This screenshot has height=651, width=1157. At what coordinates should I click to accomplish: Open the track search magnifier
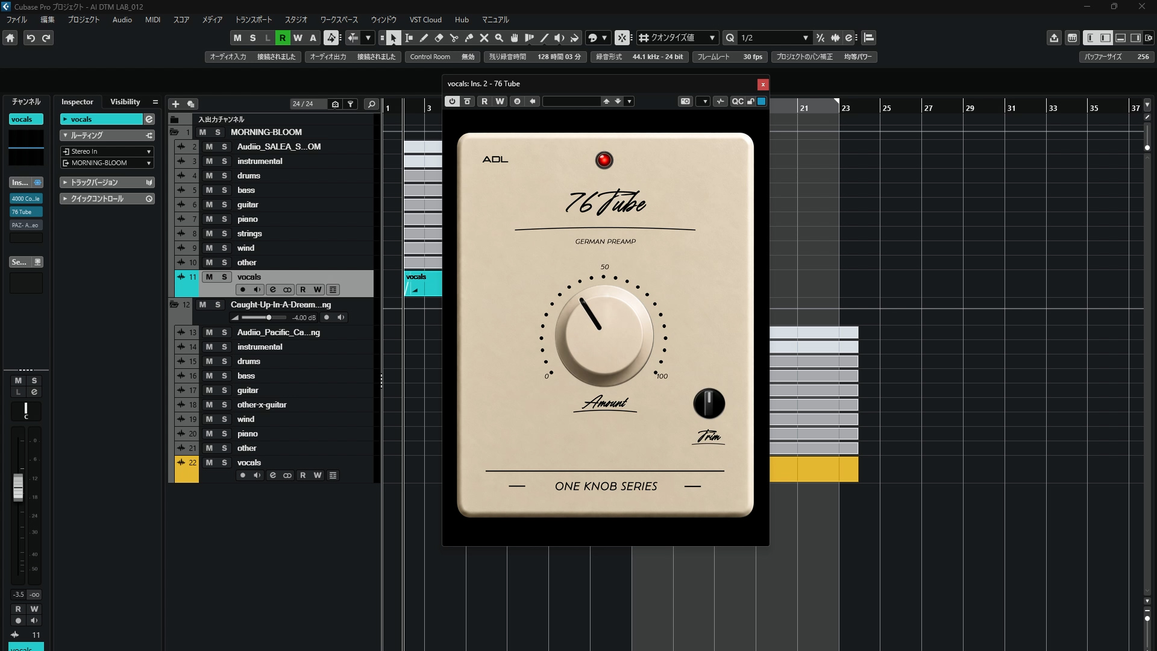click(x=371, y=104)
